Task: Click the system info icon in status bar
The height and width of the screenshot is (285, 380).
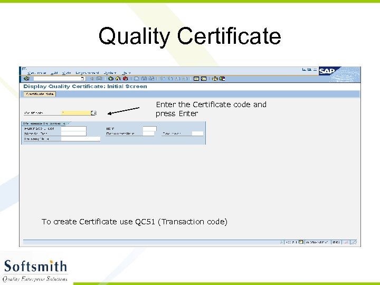Action: coord(301,242)
